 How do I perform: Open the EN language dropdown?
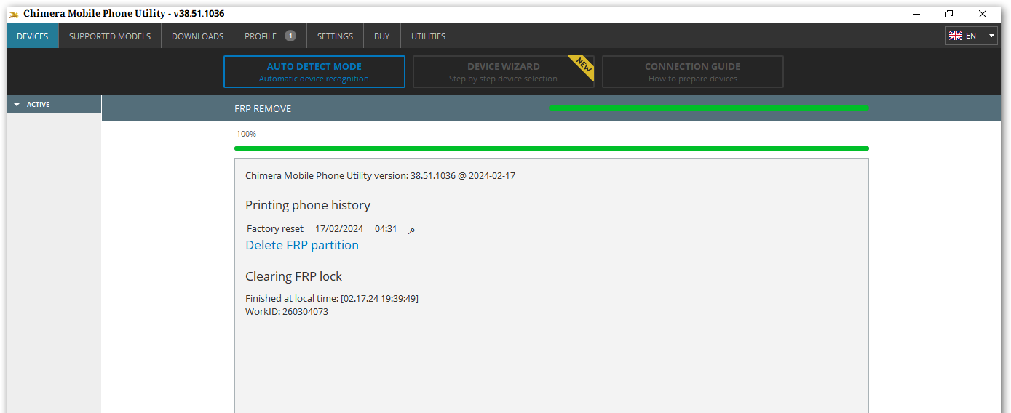(972, 36)
